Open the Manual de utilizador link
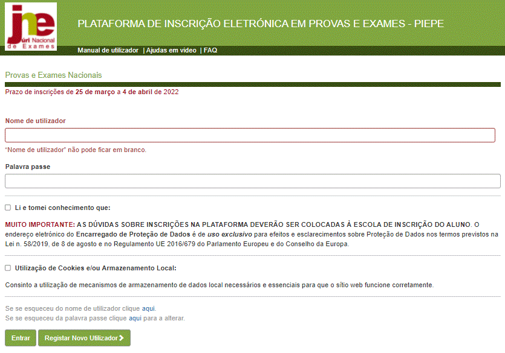This screenshot has height=353, width=505. pyautogui.click(x=108, y=51)
